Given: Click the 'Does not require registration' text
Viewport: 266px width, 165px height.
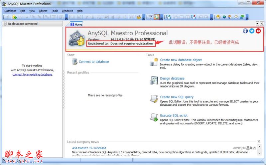Looking at the screenshot, I should click(x=132, y=44).
